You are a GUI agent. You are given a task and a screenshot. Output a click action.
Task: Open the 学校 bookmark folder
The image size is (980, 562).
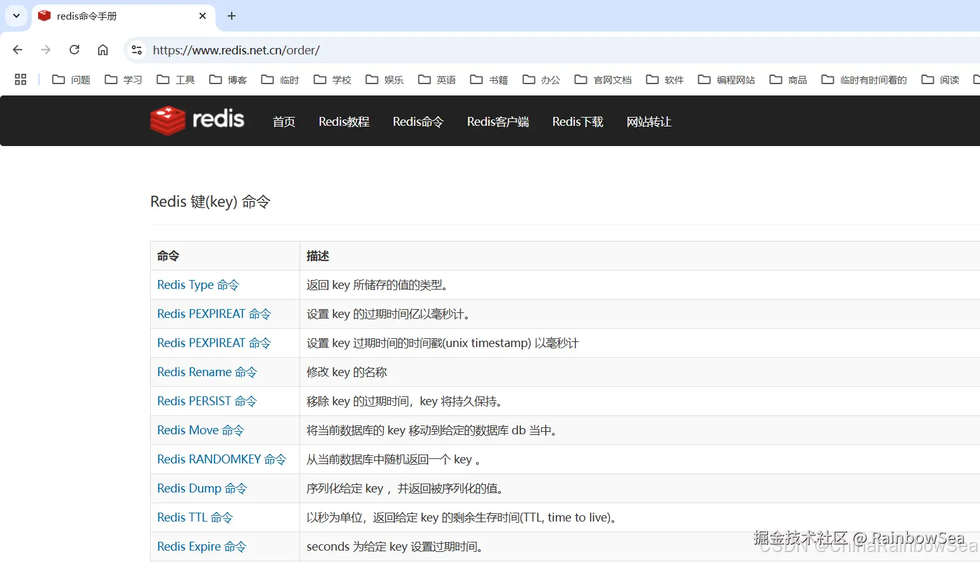332,80
